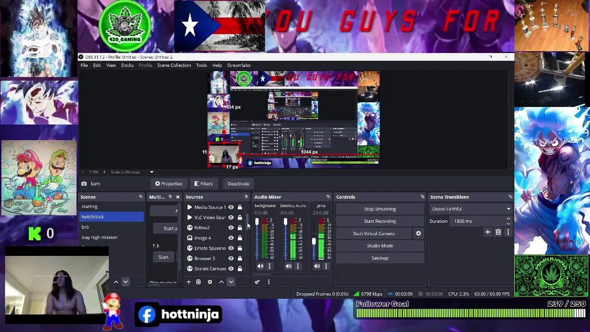Viewport: 590px width, 332px height.
Task: Move the selected scene down
Action: [x=125, y=282]
